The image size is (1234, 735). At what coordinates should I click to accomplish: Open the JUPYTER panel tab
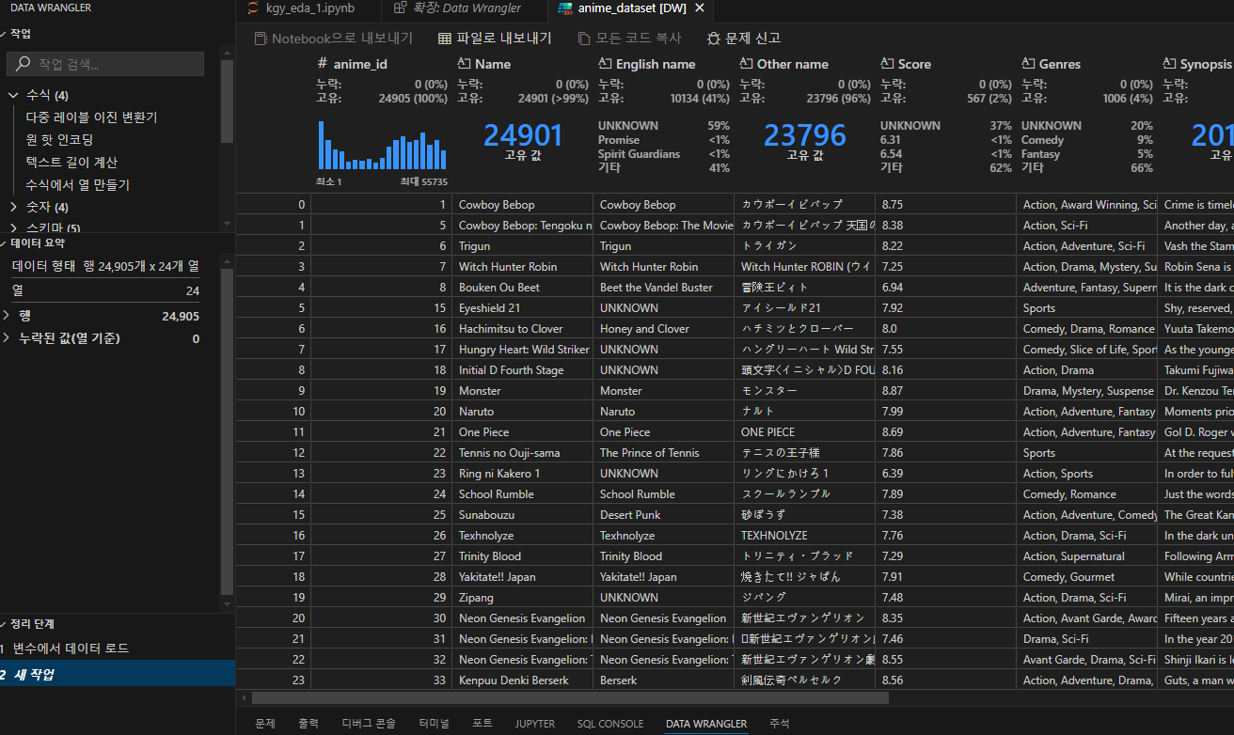(534, 724)
